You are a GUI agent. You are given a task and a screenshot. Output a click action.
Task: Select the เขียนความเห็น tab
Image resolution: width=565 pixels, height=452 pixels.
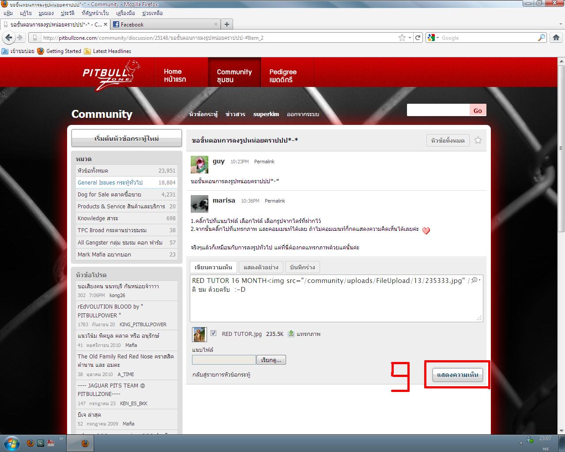tap(213, 267)
